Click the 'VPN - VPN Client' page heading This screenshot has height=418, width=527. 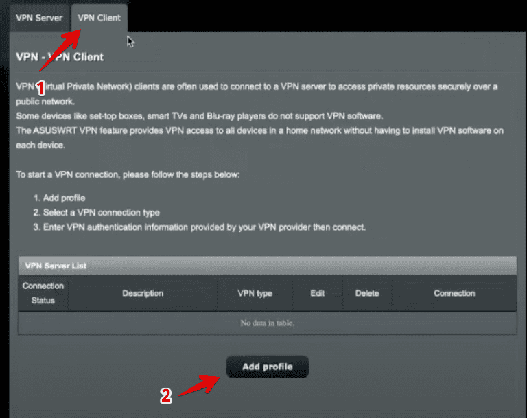coord(60,57)
